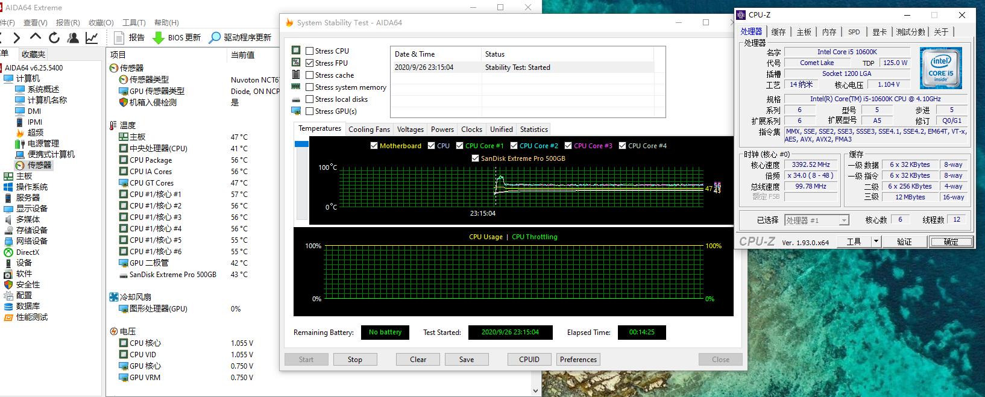Select 安全性 in the sidebar tree
This screenshot has width=985, height=397.
[28, 284]
